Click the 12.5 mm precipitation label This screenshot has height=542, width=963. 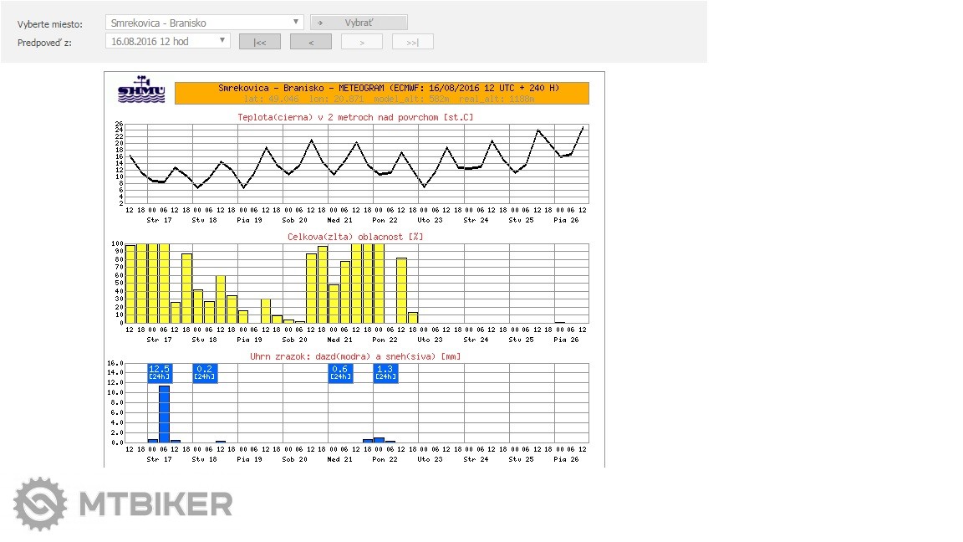[159, 372]
